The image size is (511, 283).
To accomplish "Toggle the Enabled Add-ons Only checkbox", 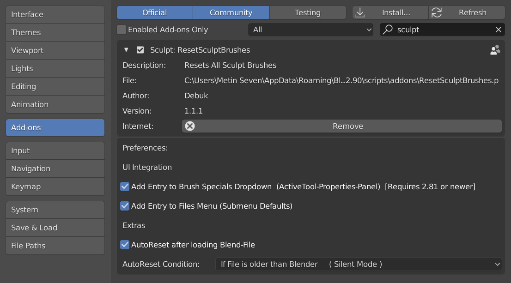I will tap(121, 30).
